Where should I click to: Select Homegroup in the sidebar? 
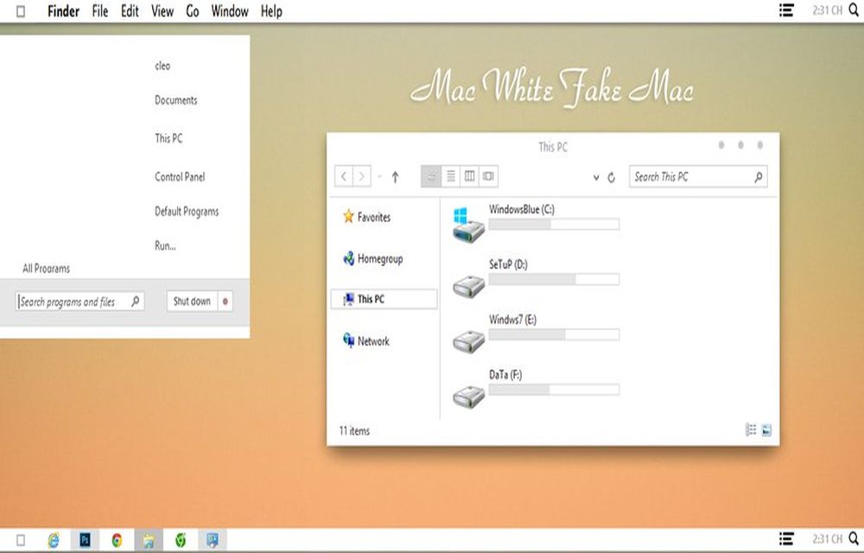372,258
